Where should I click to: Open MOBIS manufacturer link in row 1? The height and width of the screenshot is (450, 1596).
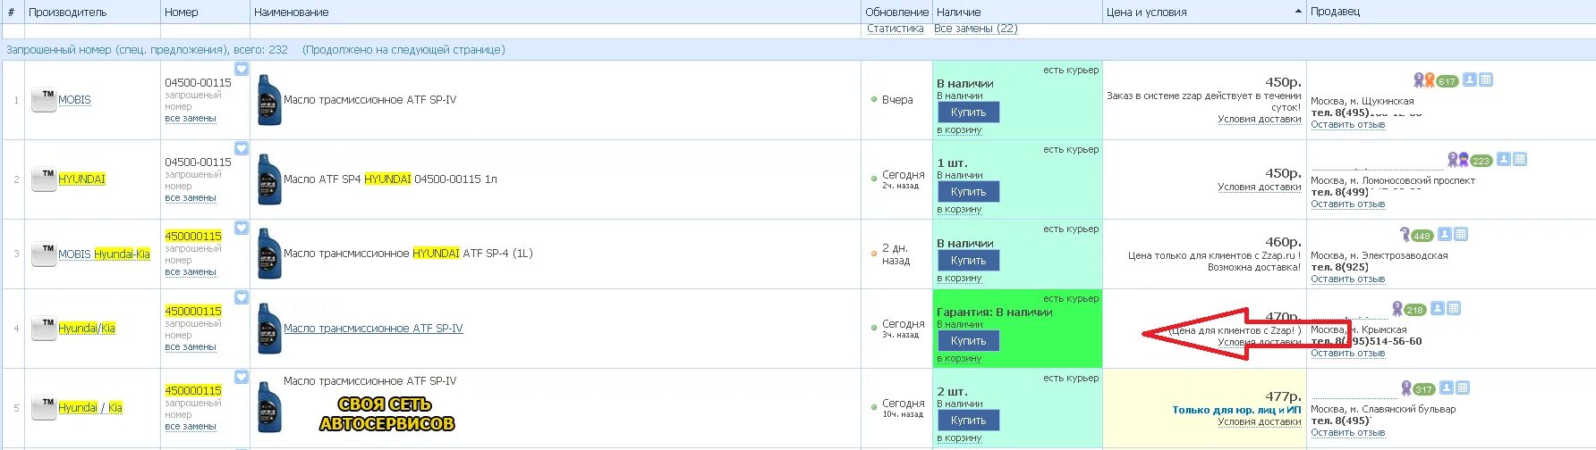click(74, 100)
